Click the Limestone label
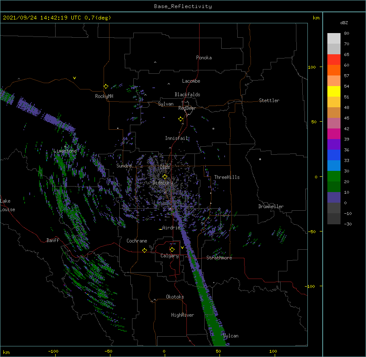366x357 pixels. point(65,151)
